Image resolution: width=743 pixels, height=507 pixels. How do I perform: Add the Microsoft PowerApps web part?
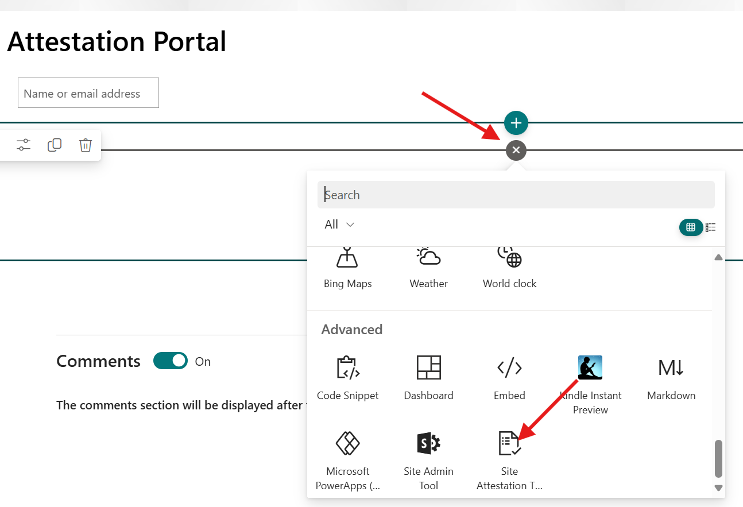[347, 460]
